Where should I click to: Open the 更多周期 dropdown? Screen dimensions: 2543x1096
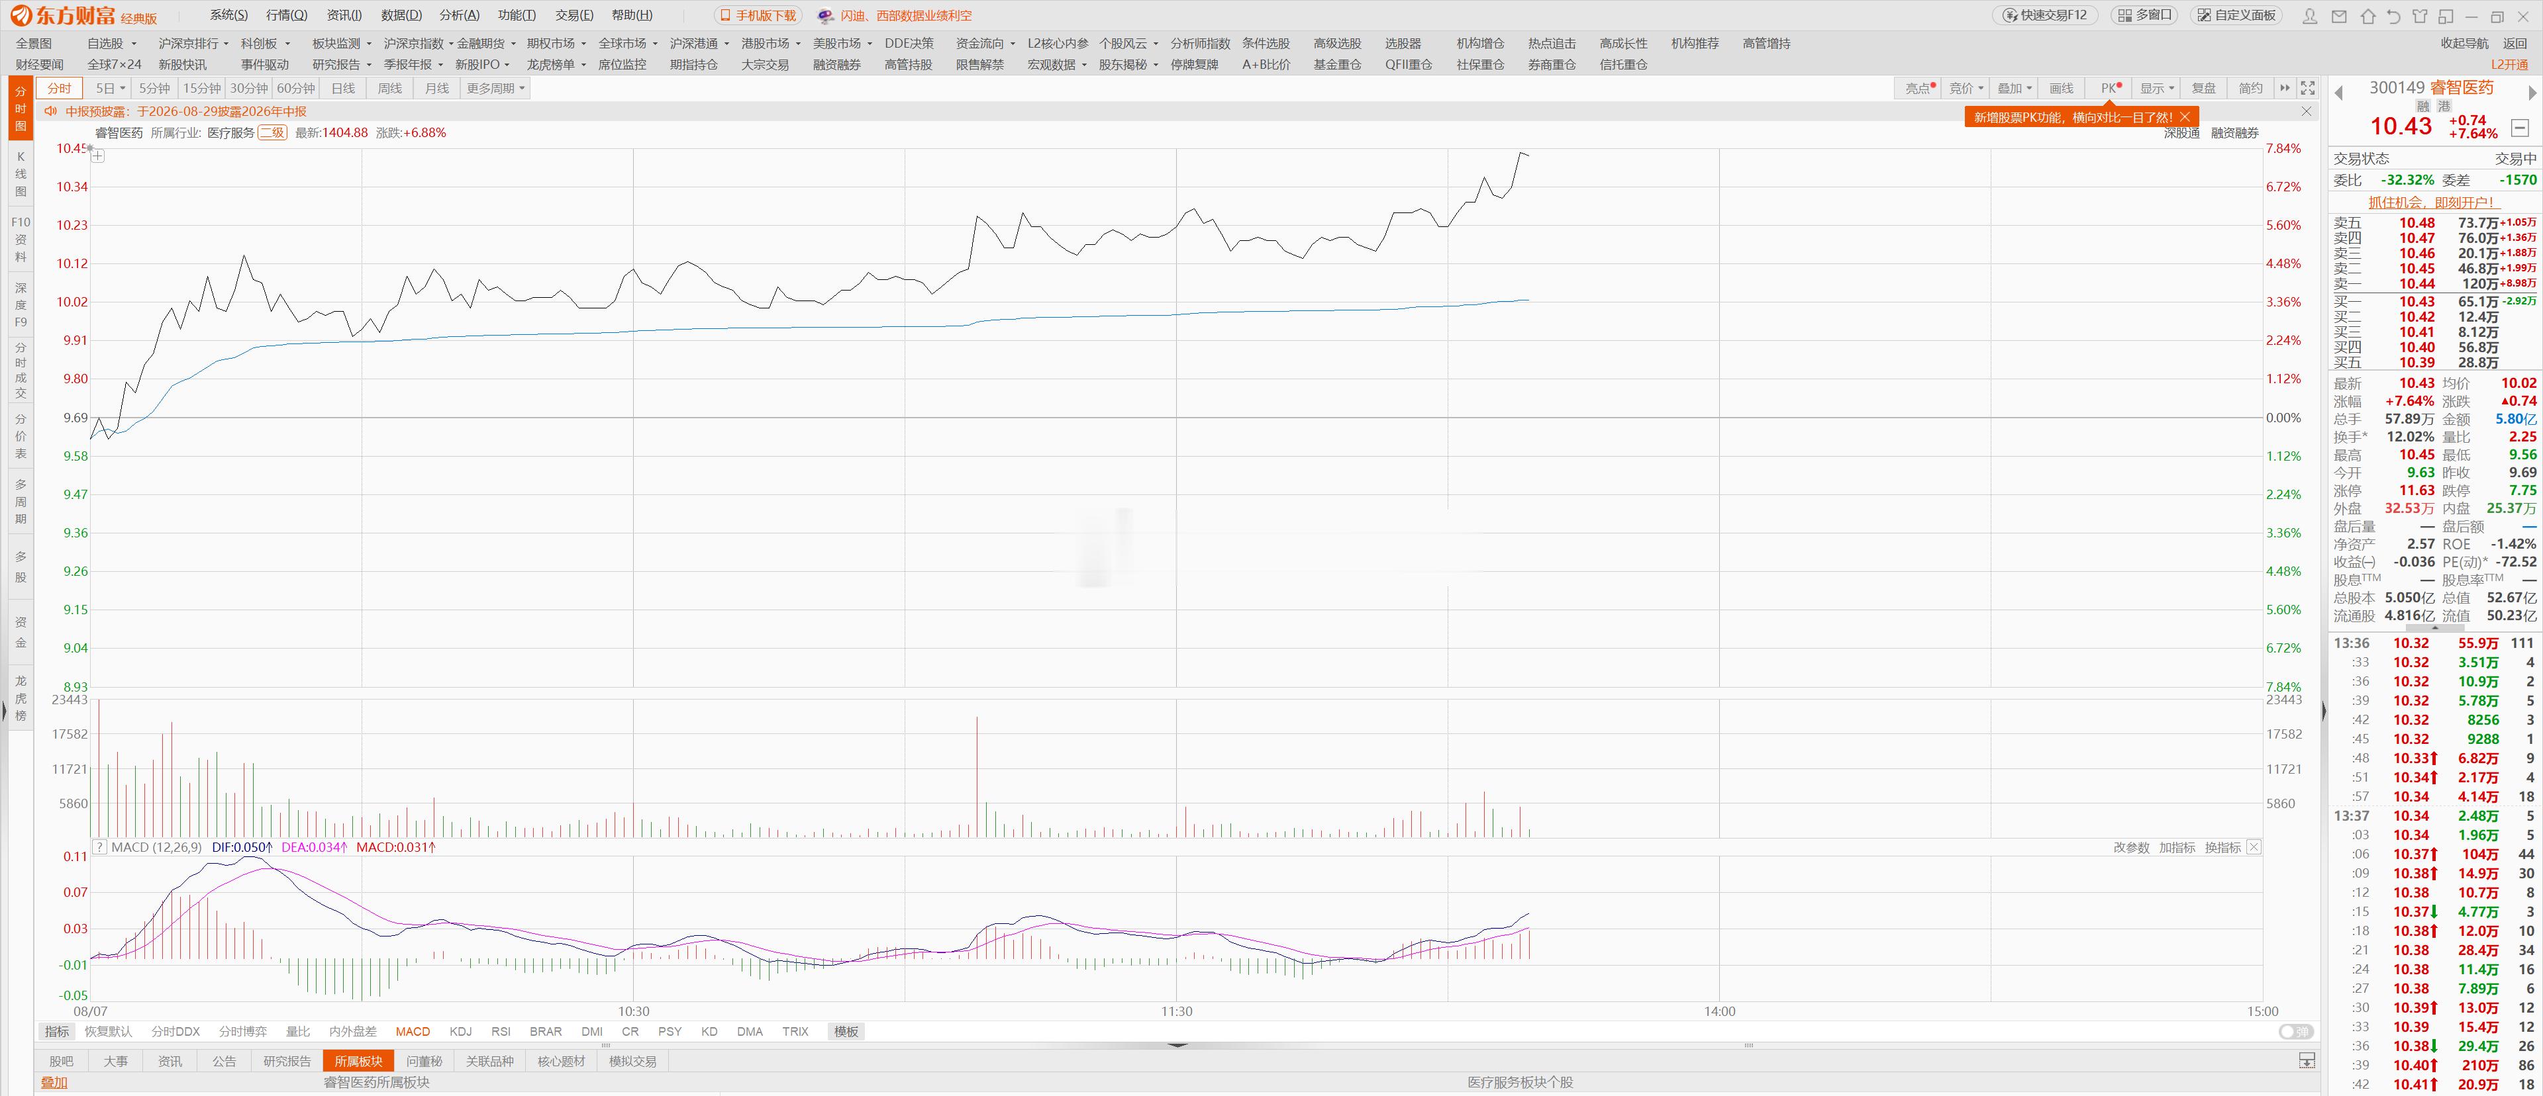point(497,88)
